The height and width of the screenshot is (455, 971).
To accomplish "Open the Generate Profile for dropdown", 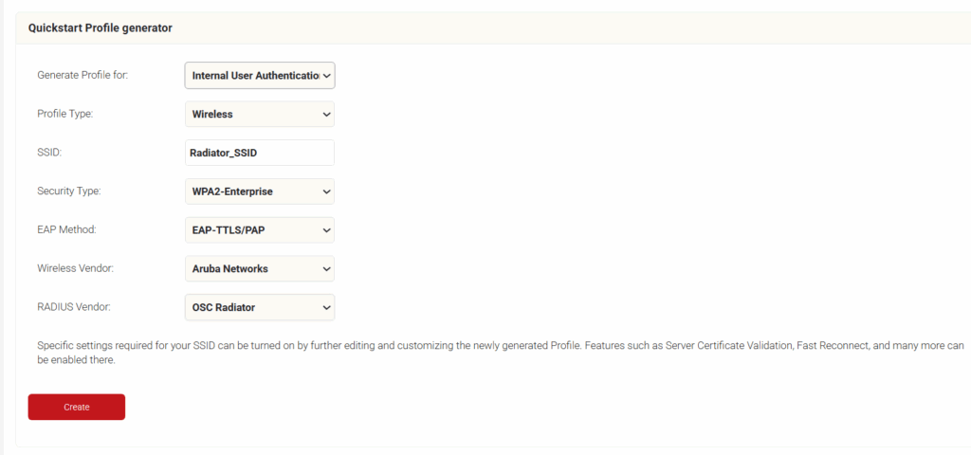I will point(259,76).
